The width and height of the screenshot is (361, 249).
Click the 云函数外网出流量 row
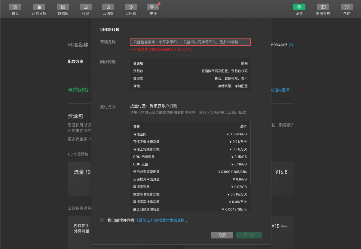point(190,179)
